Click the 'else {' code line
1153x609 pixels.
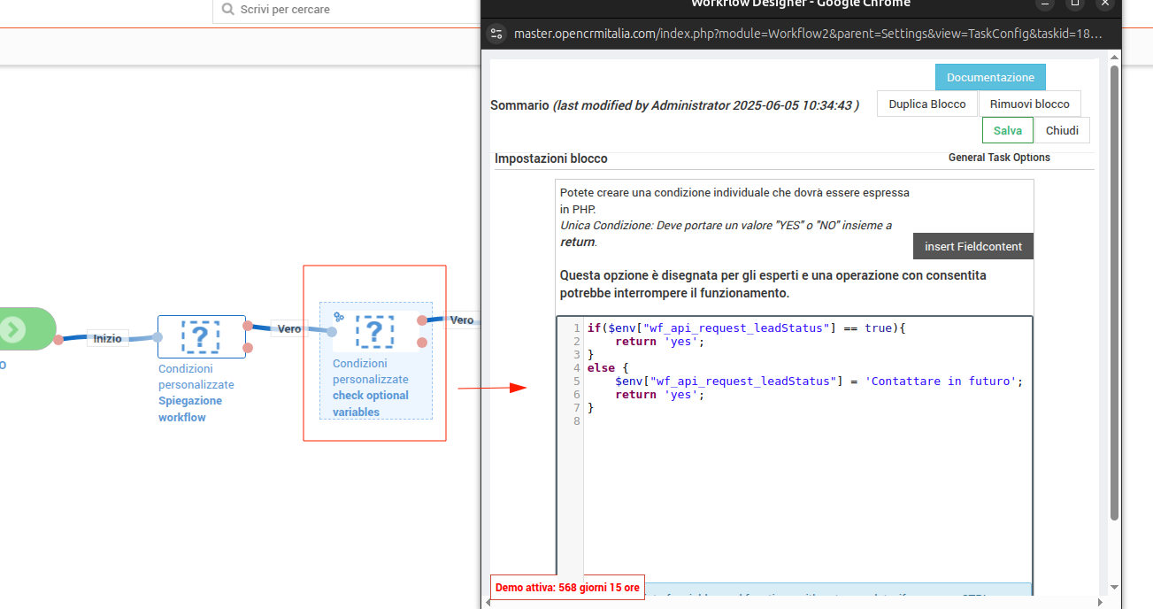point(608,368)
